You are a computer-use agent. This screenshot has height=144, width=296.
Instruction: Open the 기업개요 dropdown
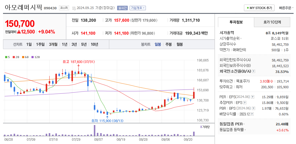pyautogui.click(x=138, y=8)
